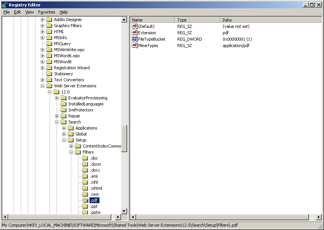The height and width of the screenshot is (230, 324).
Task: Open the File menu
Action: [x=7, y=12]
